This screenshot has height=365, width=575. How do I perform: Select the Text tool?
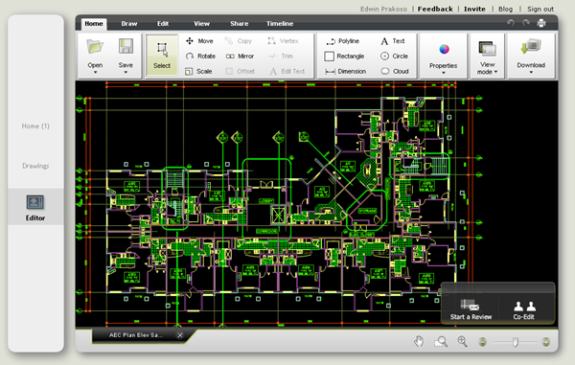[x=393, y=41]
